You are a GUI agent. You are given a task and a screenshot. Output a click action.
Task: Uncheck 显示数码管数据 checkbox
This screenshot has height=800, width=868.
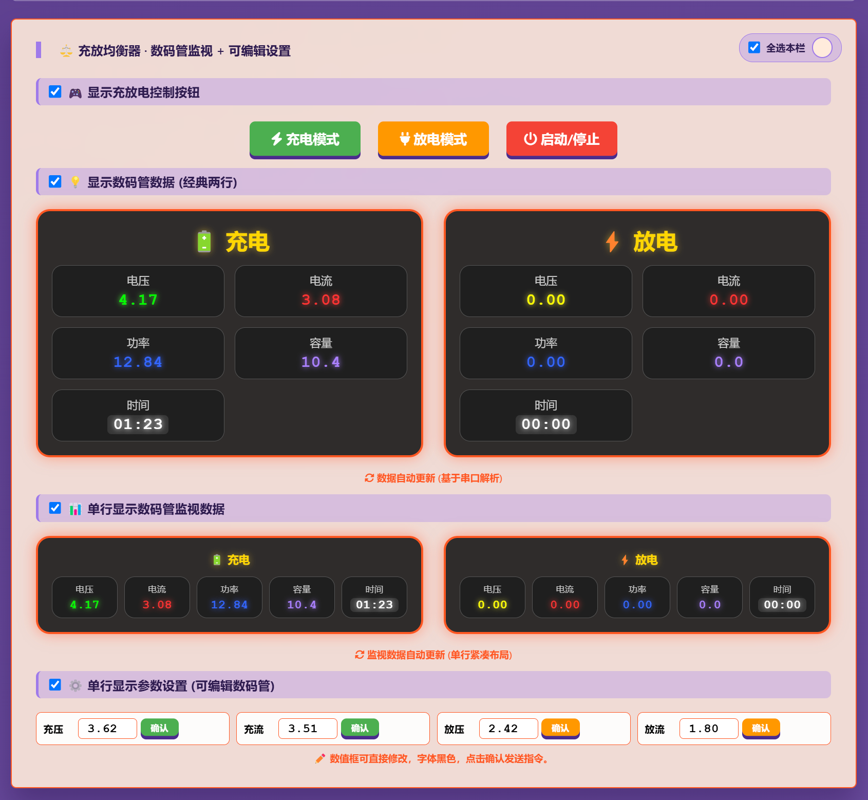pos(55,182)
